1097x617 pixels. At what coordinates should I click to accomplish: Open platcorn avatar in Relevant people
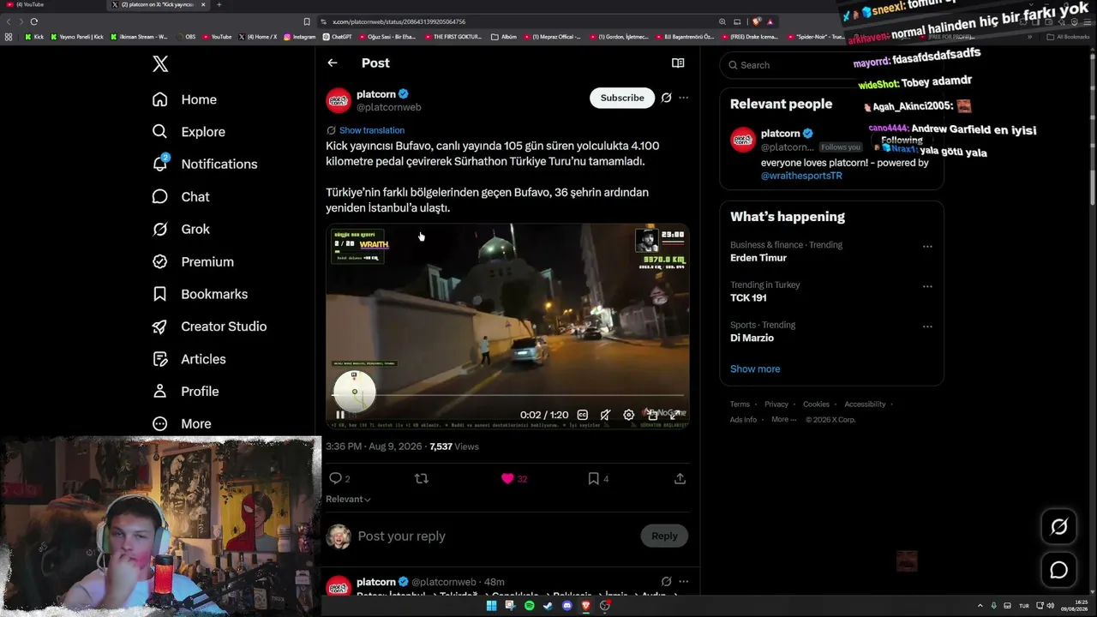(x=743, y=140)
